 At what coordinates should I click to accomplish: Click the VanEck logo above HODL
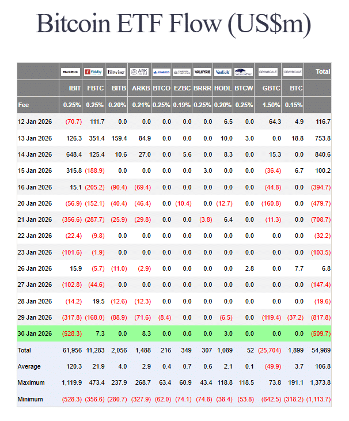[222, 72]
